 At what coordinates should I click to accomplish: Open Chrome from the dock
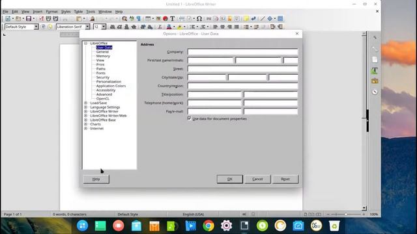pyautogui.click(x=208, y=226)
